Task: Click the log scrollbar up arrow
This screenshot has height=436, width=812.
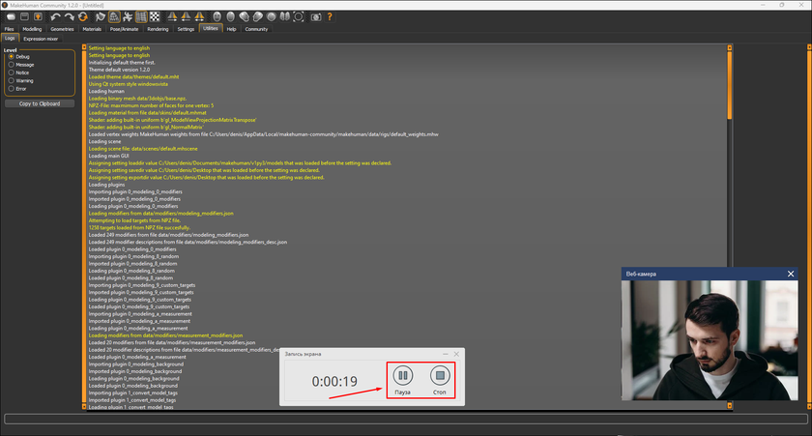Action: point(730,47)
